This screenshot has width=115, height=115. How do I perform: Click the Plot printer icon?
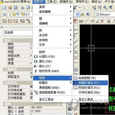coord(23,8)
